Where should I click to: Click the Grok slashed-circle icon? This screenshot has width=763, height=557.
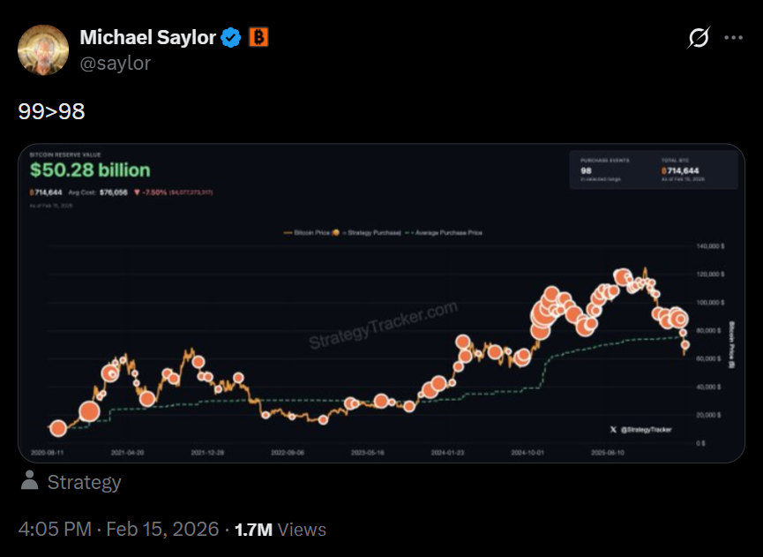699,37
